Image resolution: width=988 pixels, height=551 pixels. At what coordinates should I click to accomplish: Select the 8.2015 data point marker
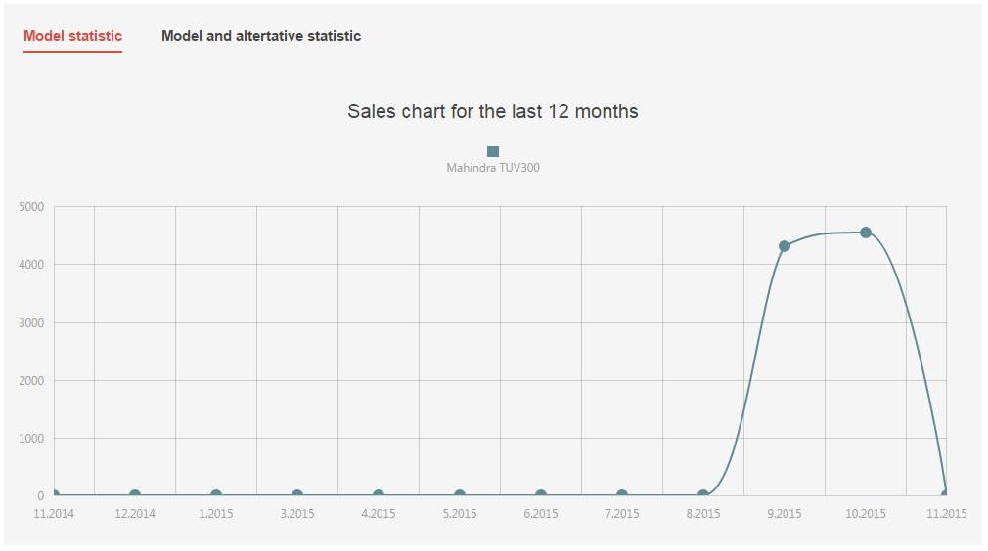(x=703, y=495)
